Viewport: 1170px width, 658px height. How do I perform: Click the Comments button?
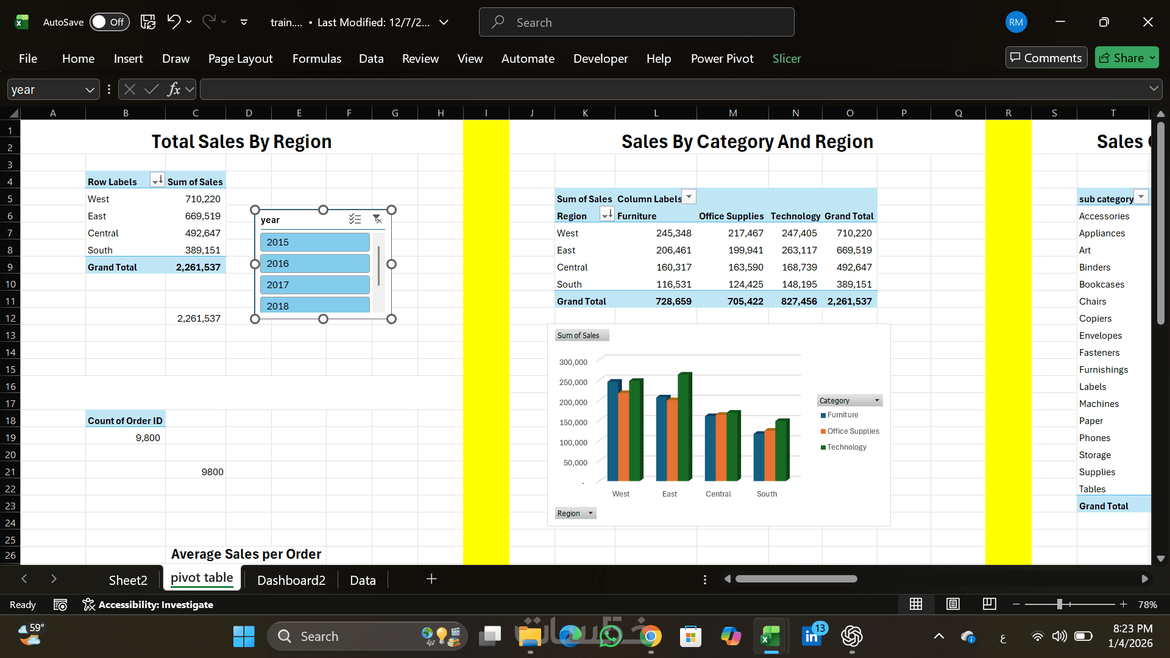tap(1046, 58)
